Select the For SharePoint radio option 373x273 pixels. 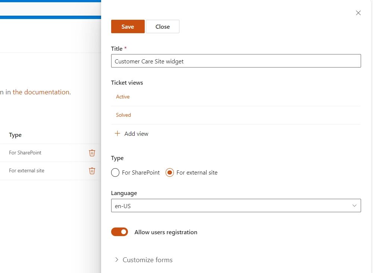point(115,172)
